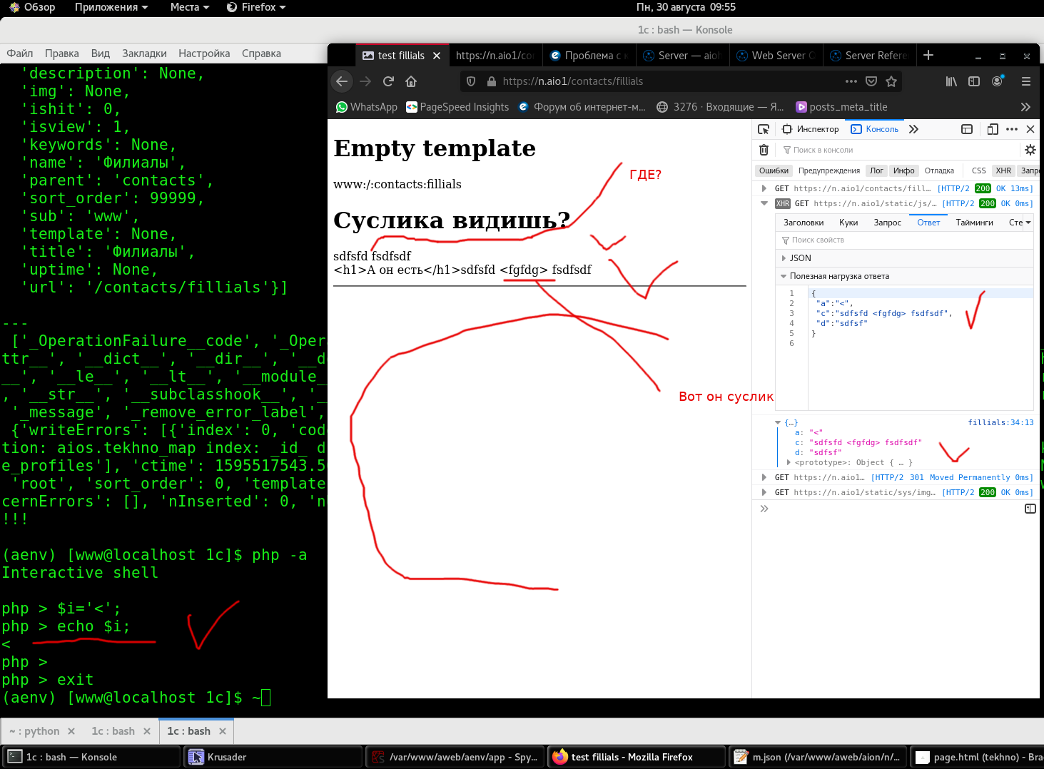Toggle the CSS console filter
The image size is (1044, 769).
click(x=978, y=170)
